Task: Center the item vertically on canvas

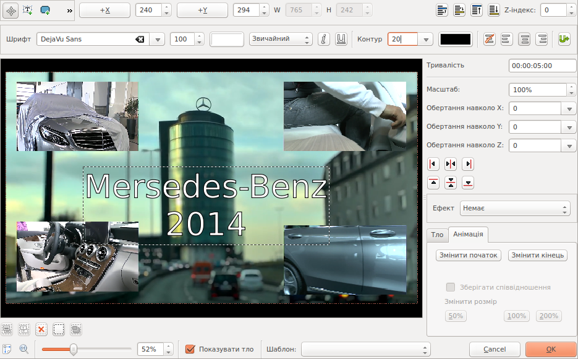Action: click(451, 183)
